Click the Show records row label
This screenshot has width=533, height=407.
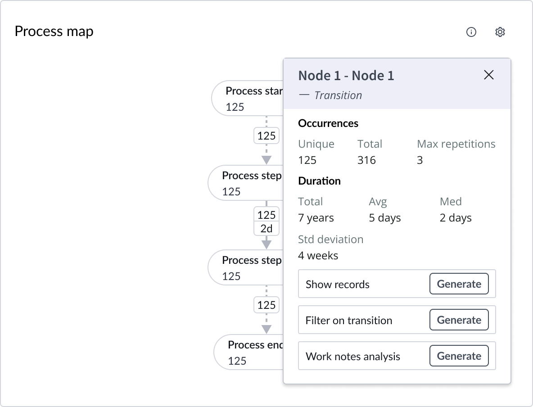click(x=337, y=285)
